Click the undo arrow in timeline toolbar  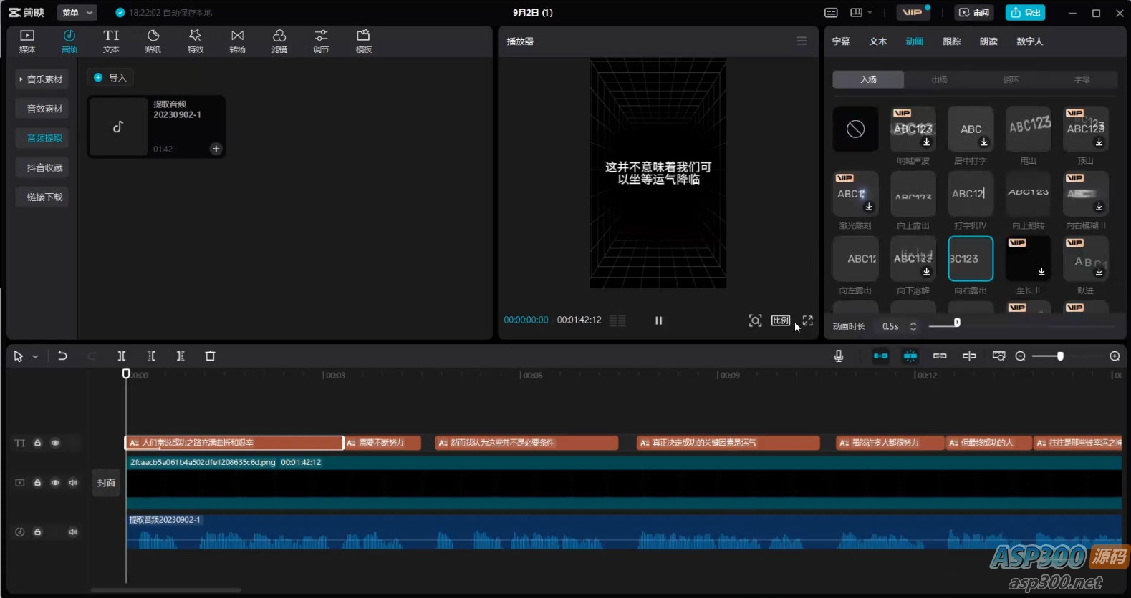pos(62,356)
